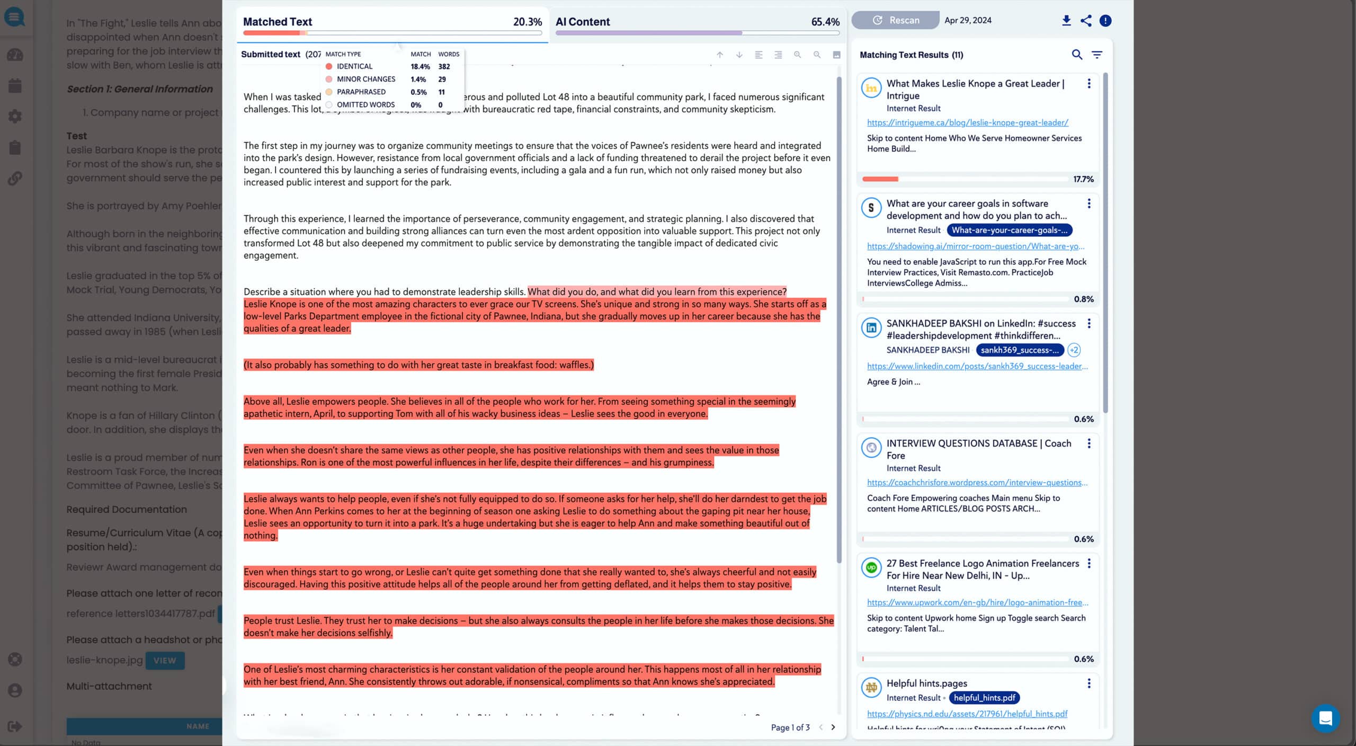Open intrigueme.ca leslie-knope-great-leader link
This screenshot has width=1356, height=746.
(968, 122)
